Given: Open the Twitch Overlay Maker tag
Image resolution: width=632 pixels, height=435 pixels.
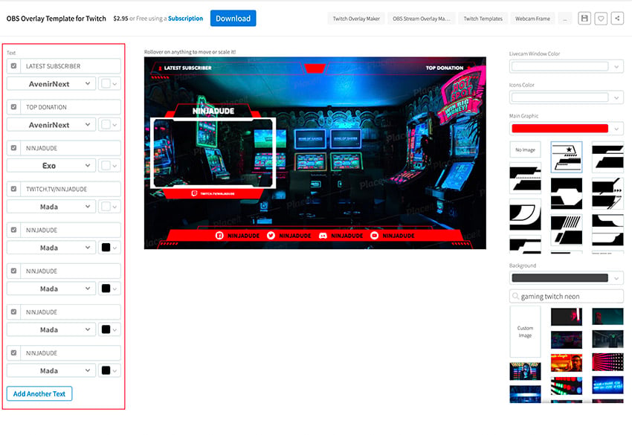Looking at the screenshot, I should (356, 19).
